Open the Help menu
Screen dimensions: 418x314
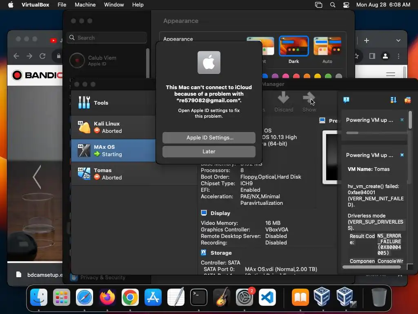(138, 5)
